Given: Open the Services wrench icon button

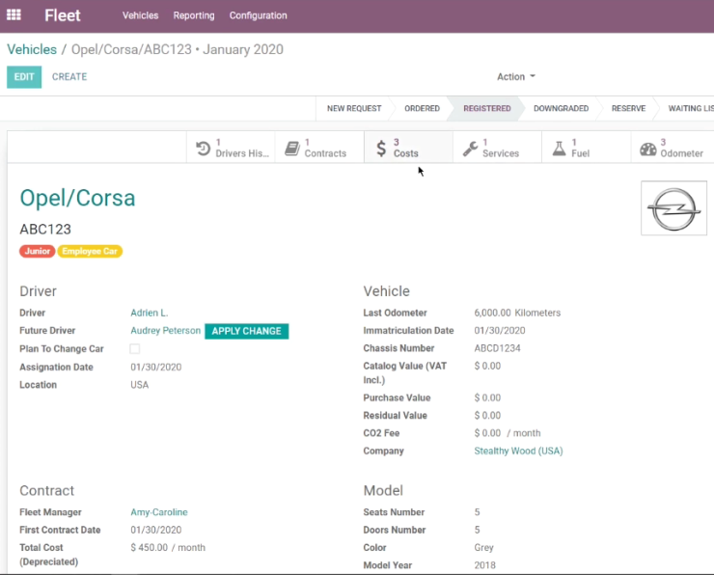Looking at the screenshot, I should point(497,148).
